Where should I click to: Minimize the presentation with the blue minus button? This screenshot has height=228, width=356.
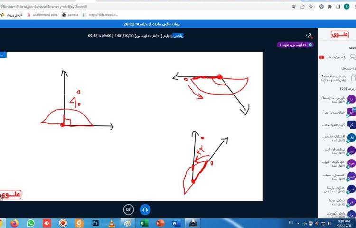click(3, 55)
